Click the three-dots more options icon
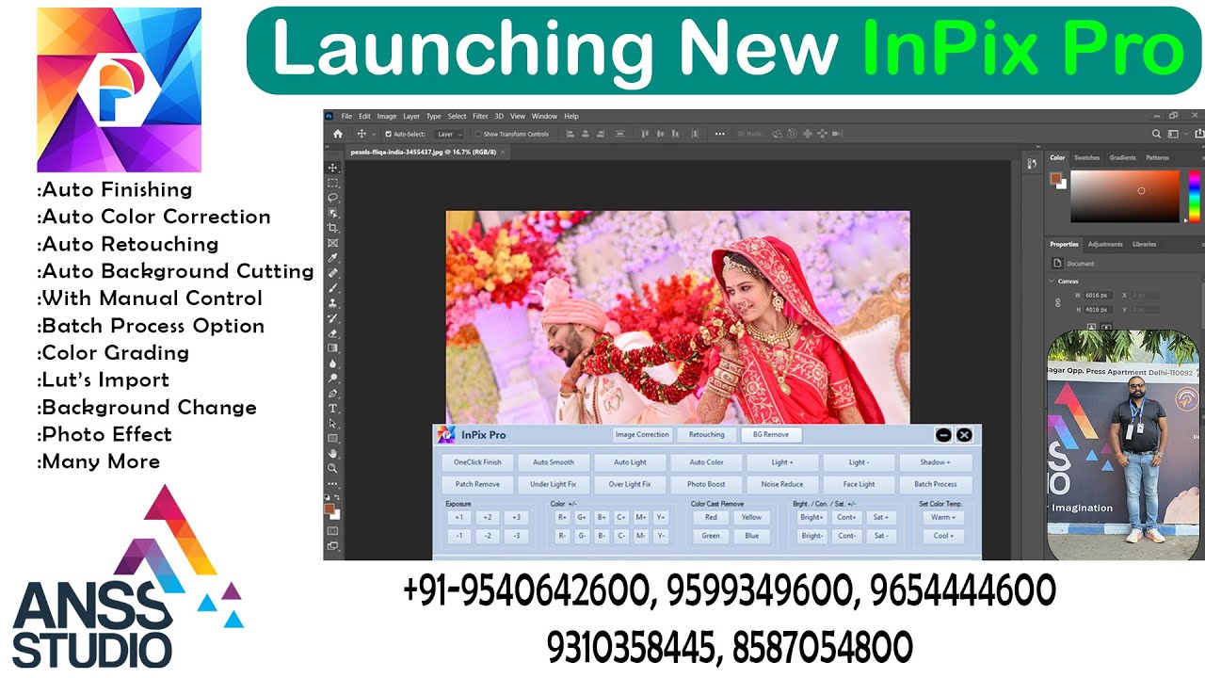The width and height of the screenshot is (1205, 678). pyautogui.click(x=720, y=134)
